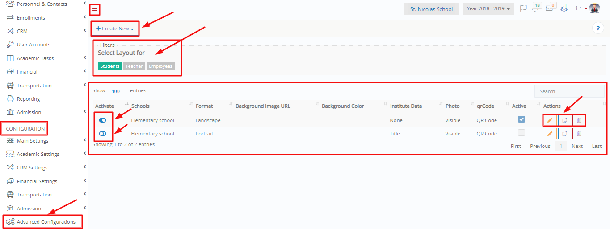Click the help question mark icon
This screenshot has height=229, width=610.
point(598,28)
